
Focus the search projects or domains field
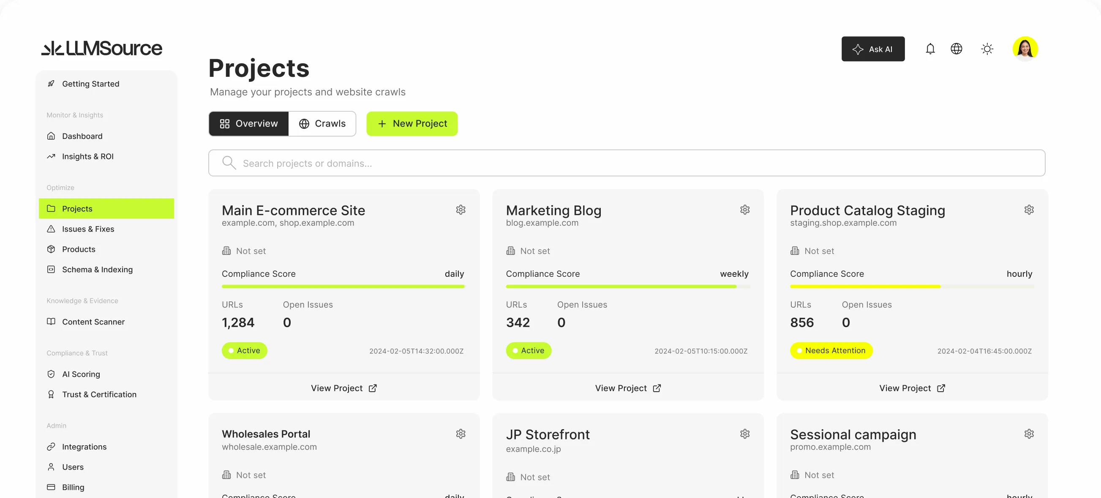627,163
